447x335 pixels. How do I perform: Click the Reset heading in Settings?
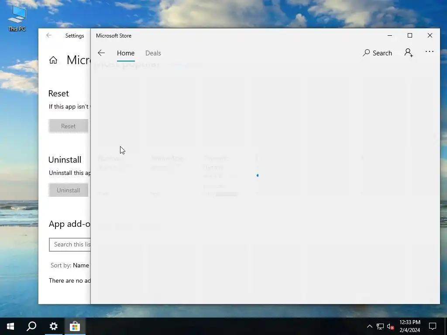click(x=58, y=93)
